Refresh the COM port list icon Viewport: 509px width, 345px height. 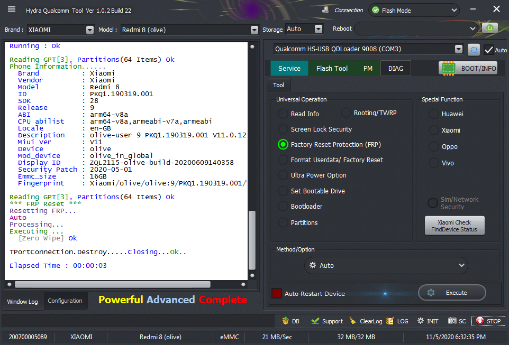coord(474,50)
